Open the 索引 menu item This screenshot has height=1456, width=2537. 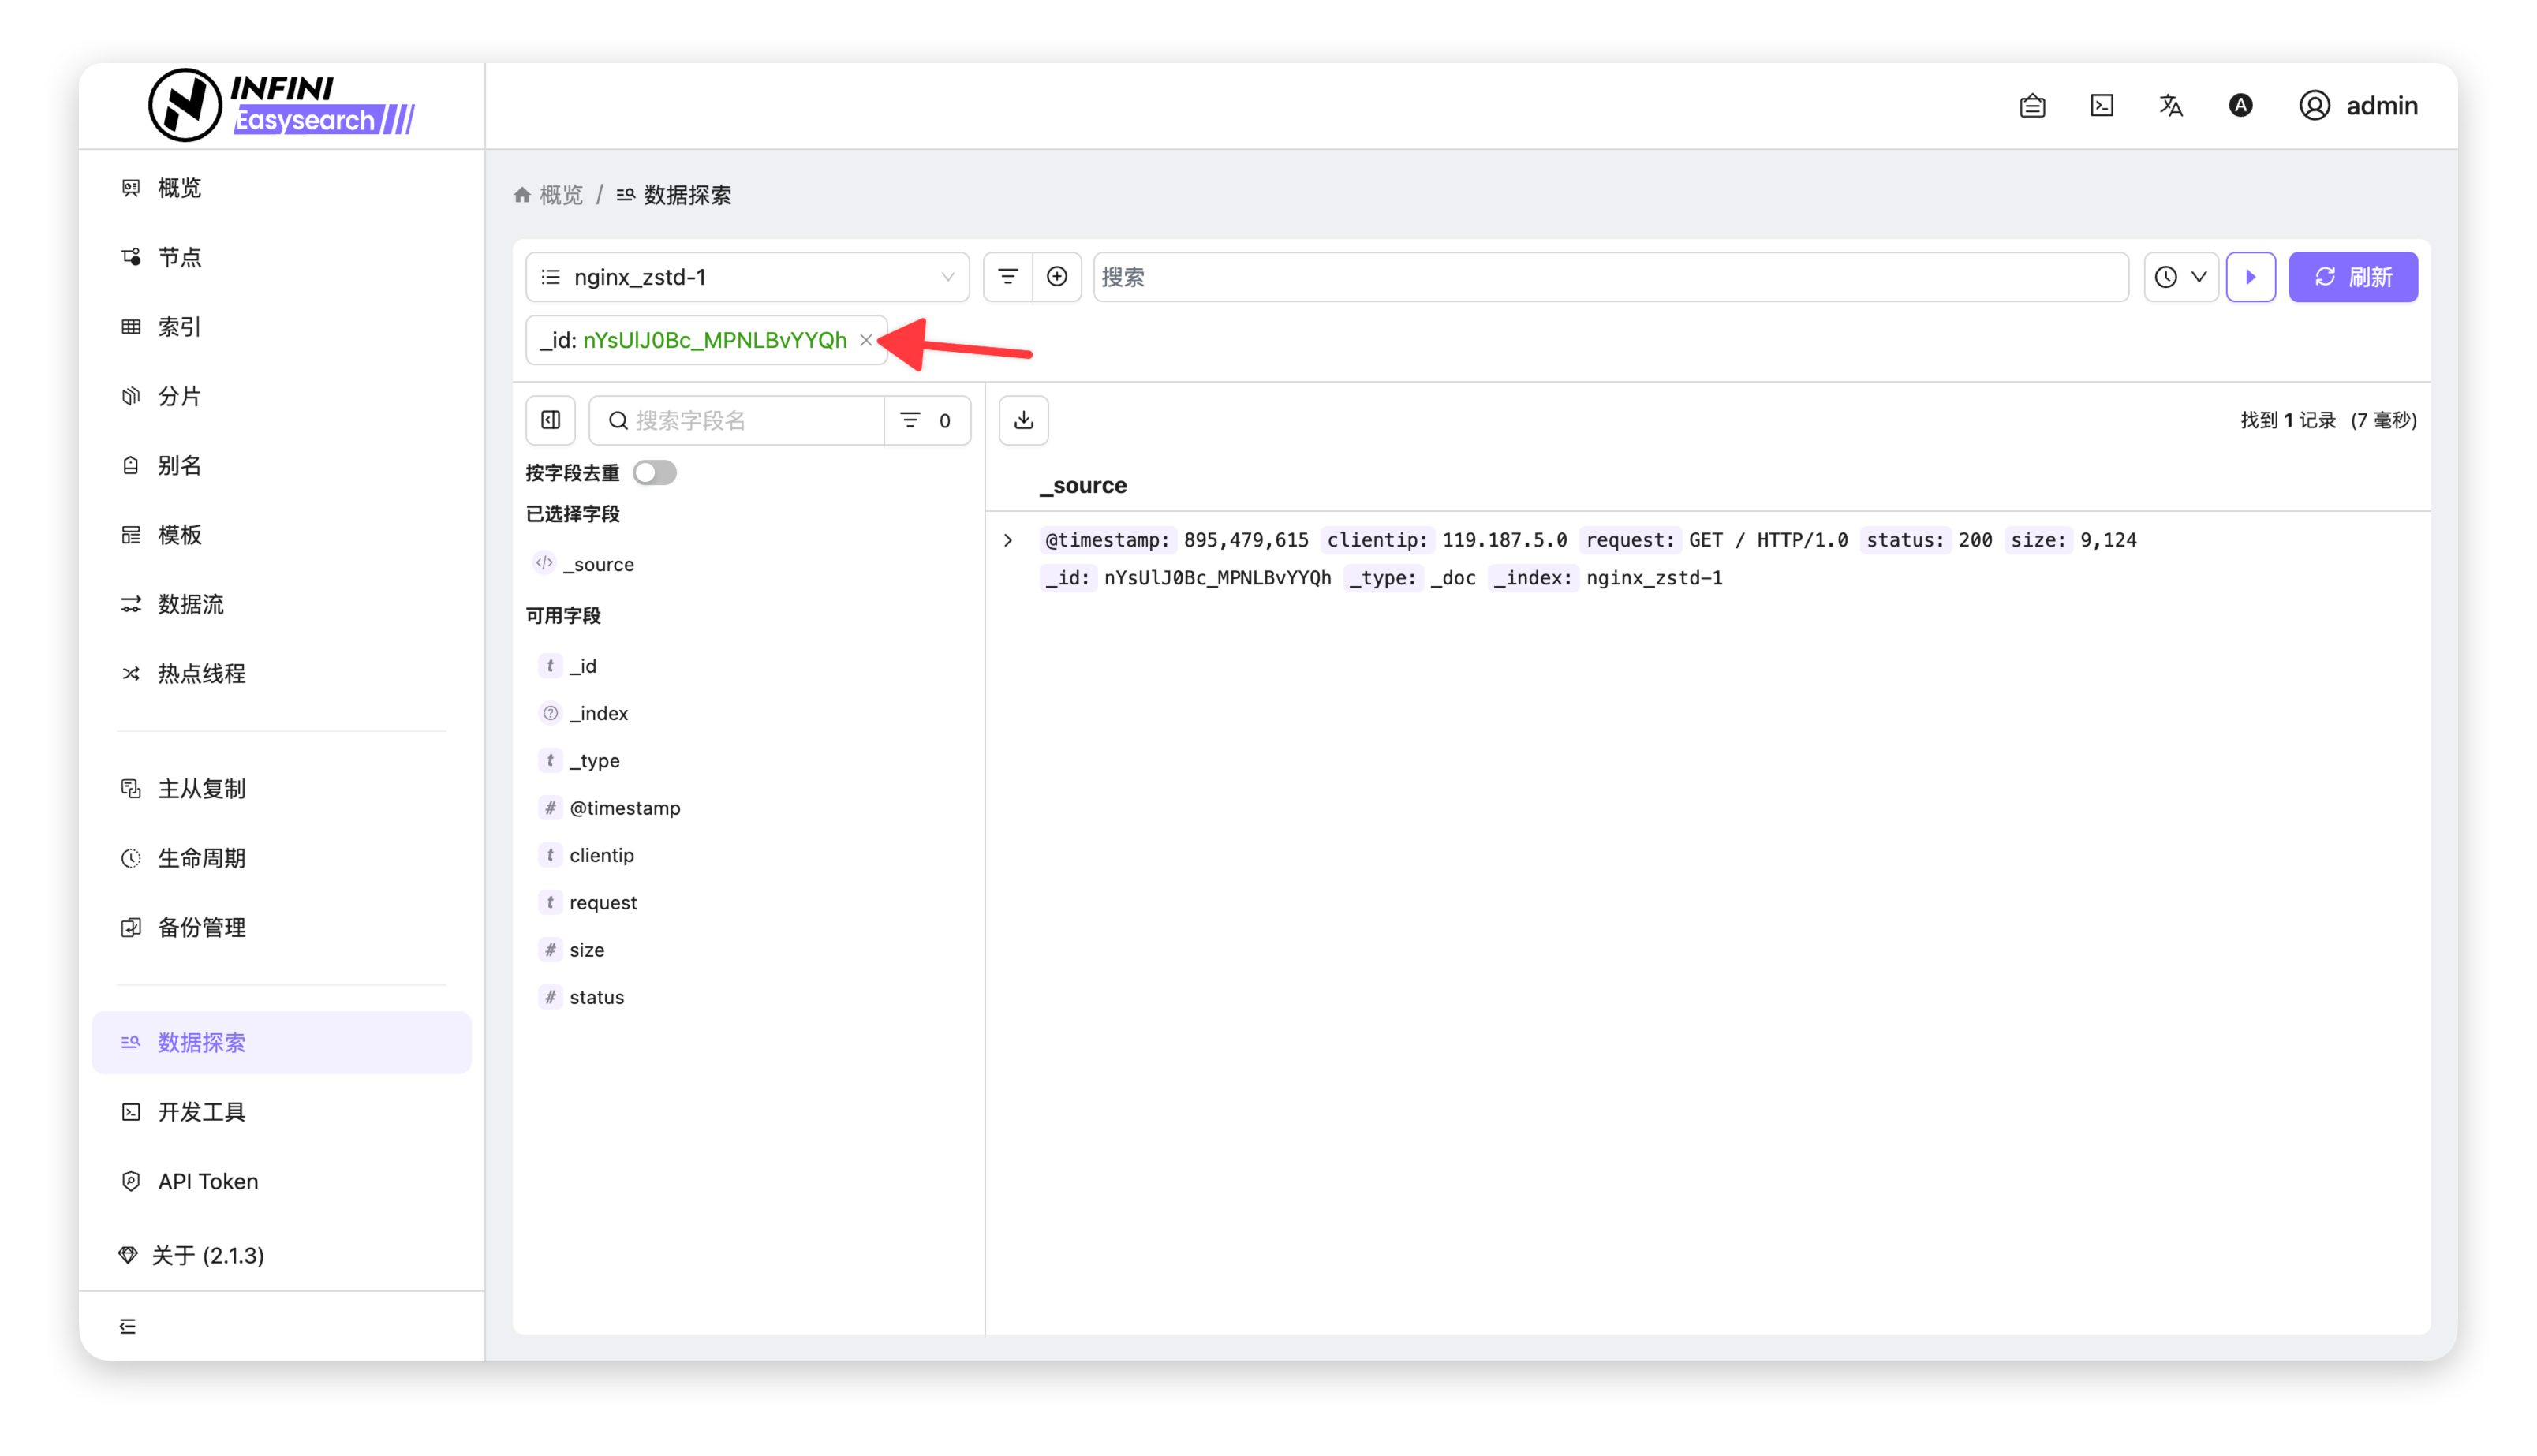point(180,326)
